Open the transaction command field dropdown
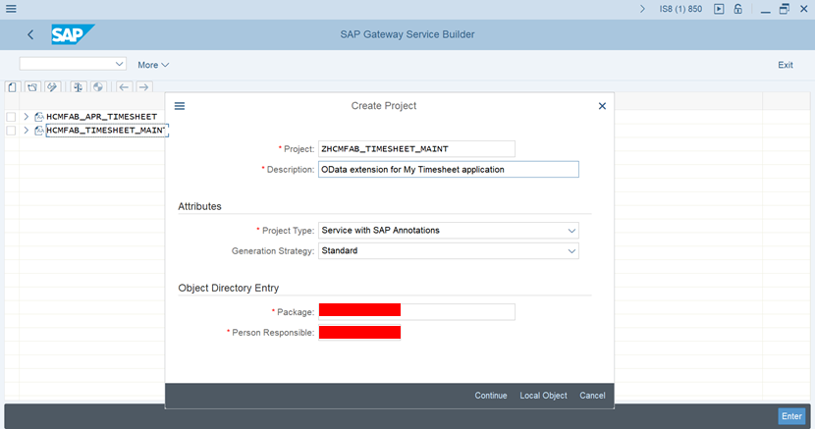This screenshot has width=815, height=429. [x=119, y=64]
